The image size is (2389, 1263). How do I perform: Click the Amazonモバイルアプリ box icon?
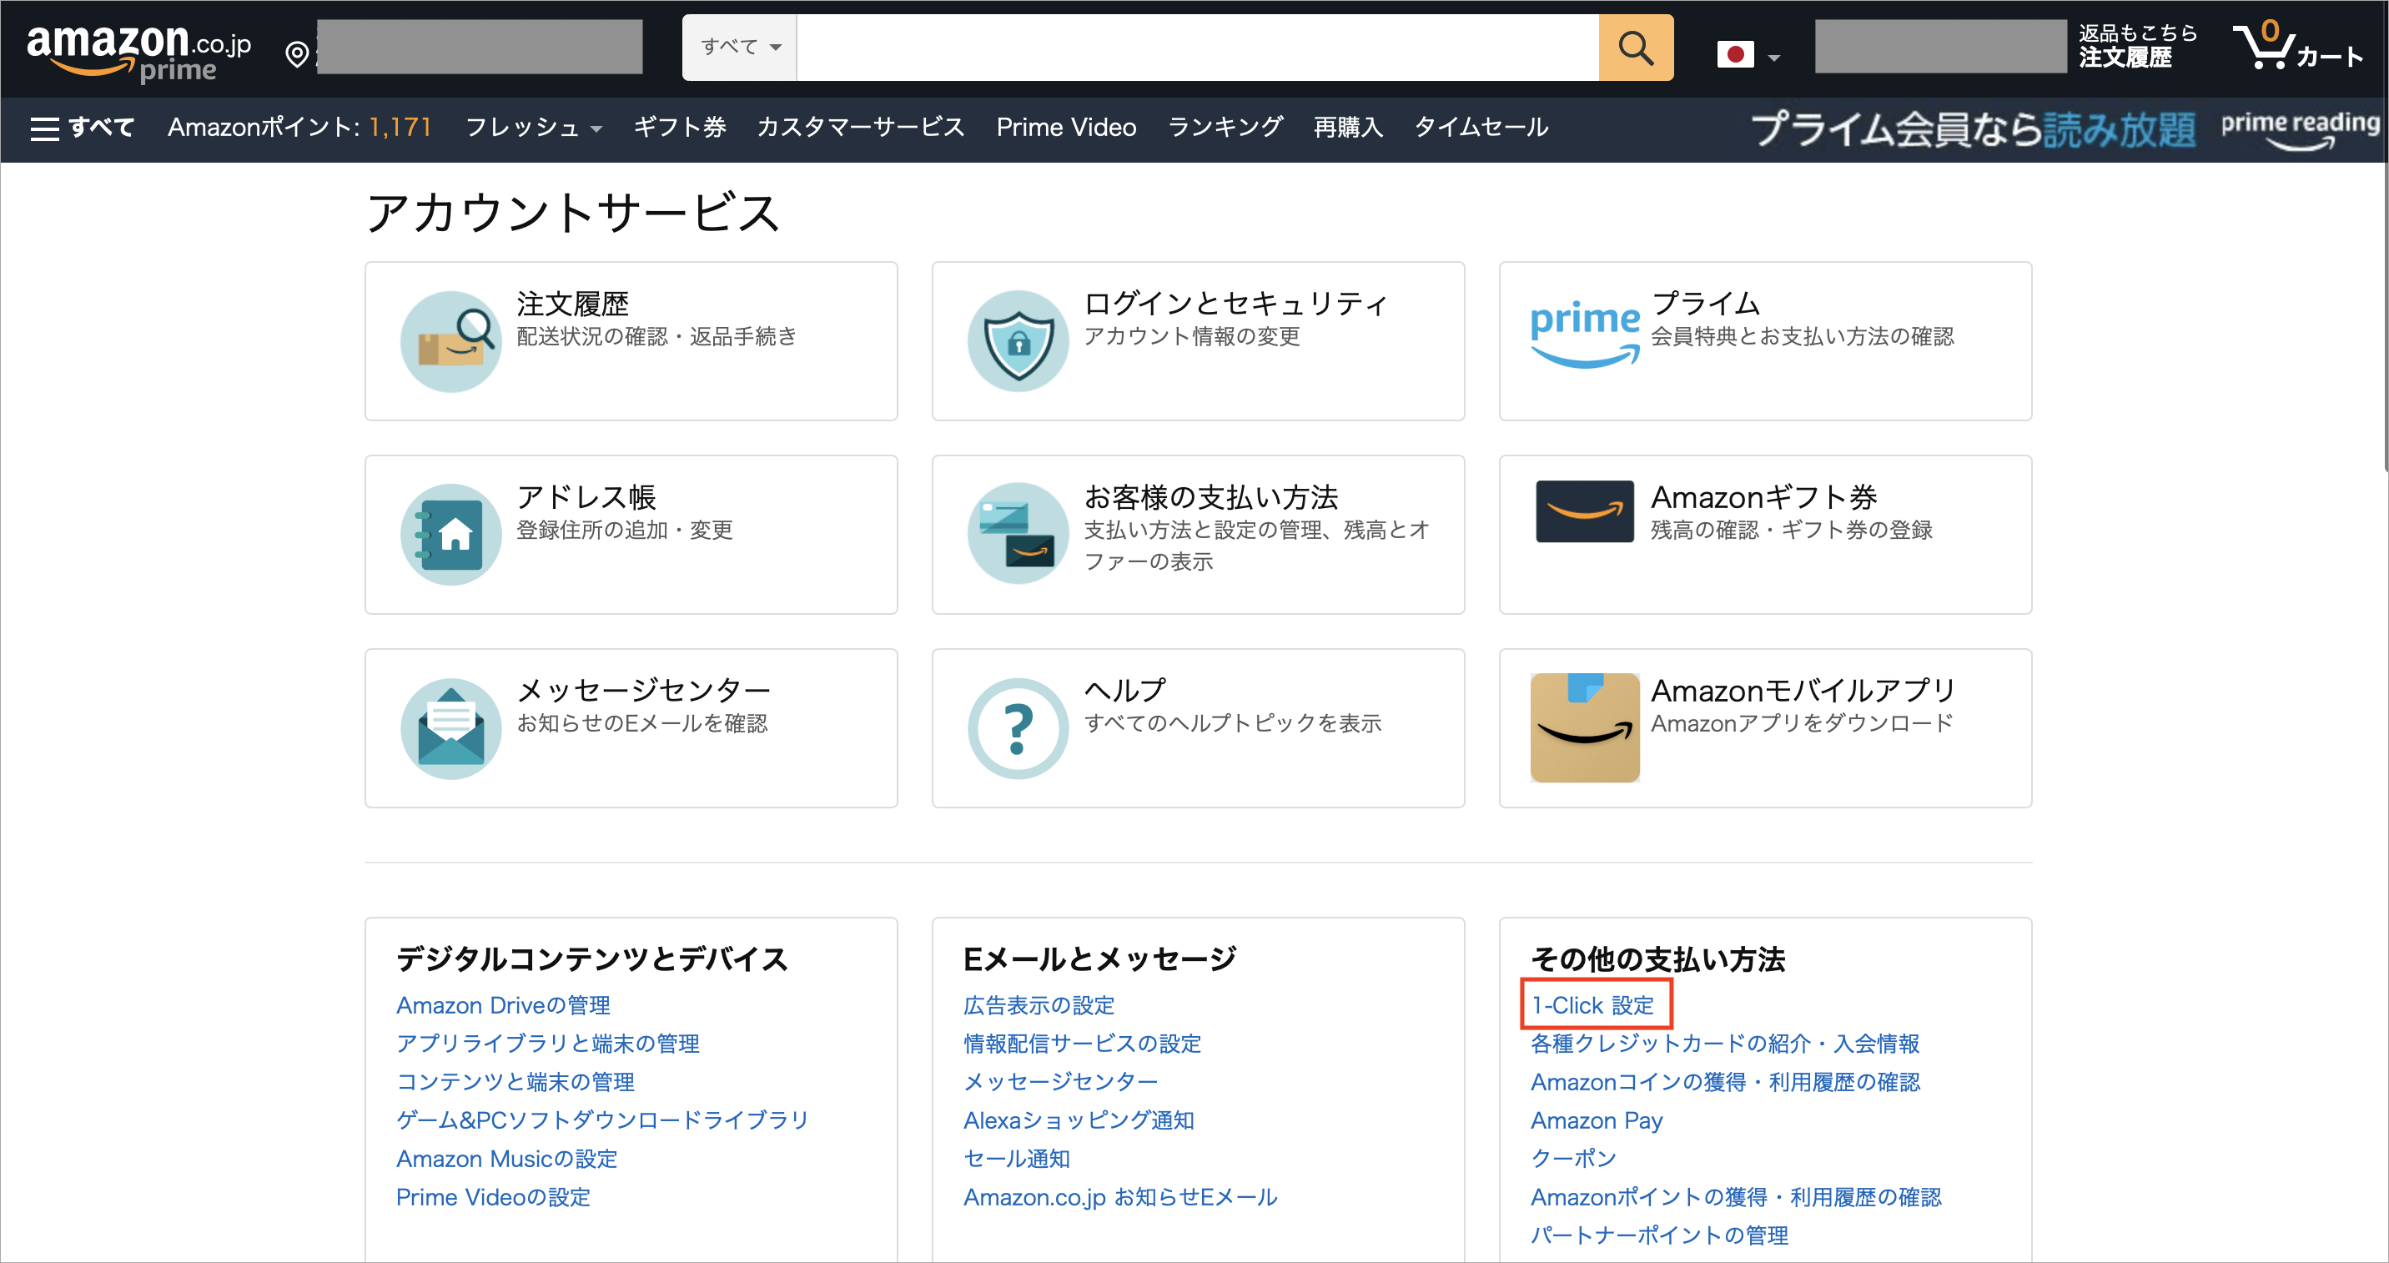pos(1585,728)
